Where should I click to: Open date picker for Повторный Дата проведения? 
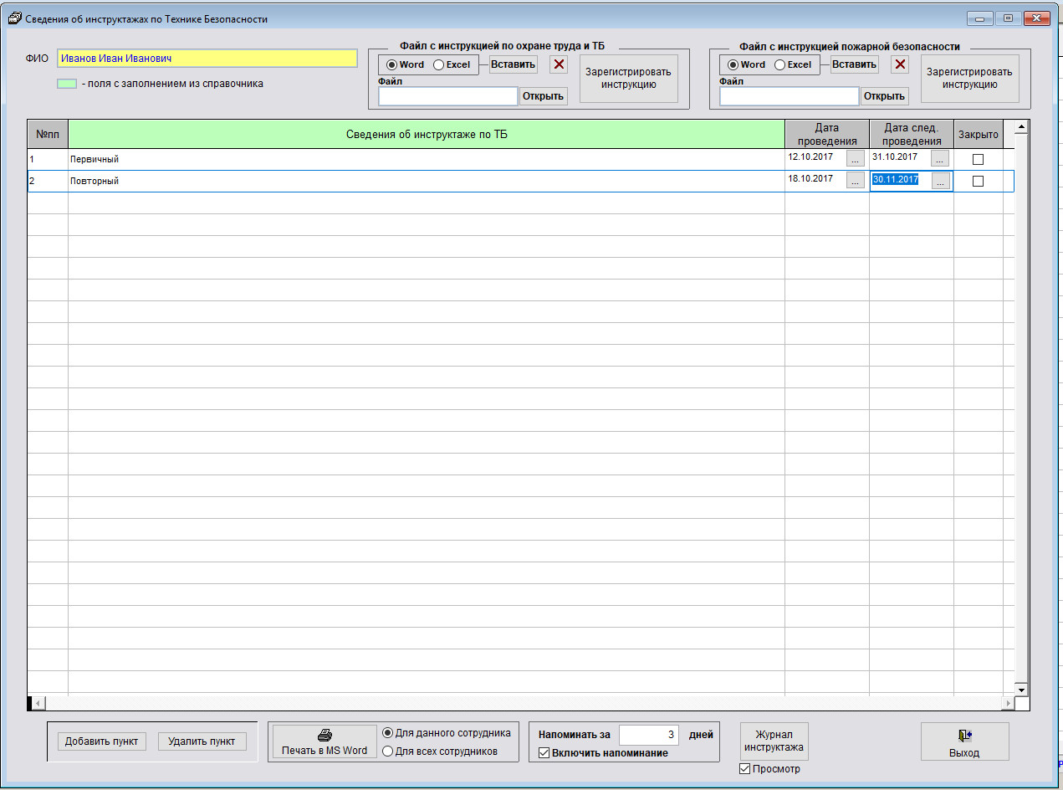coord(855,181)
